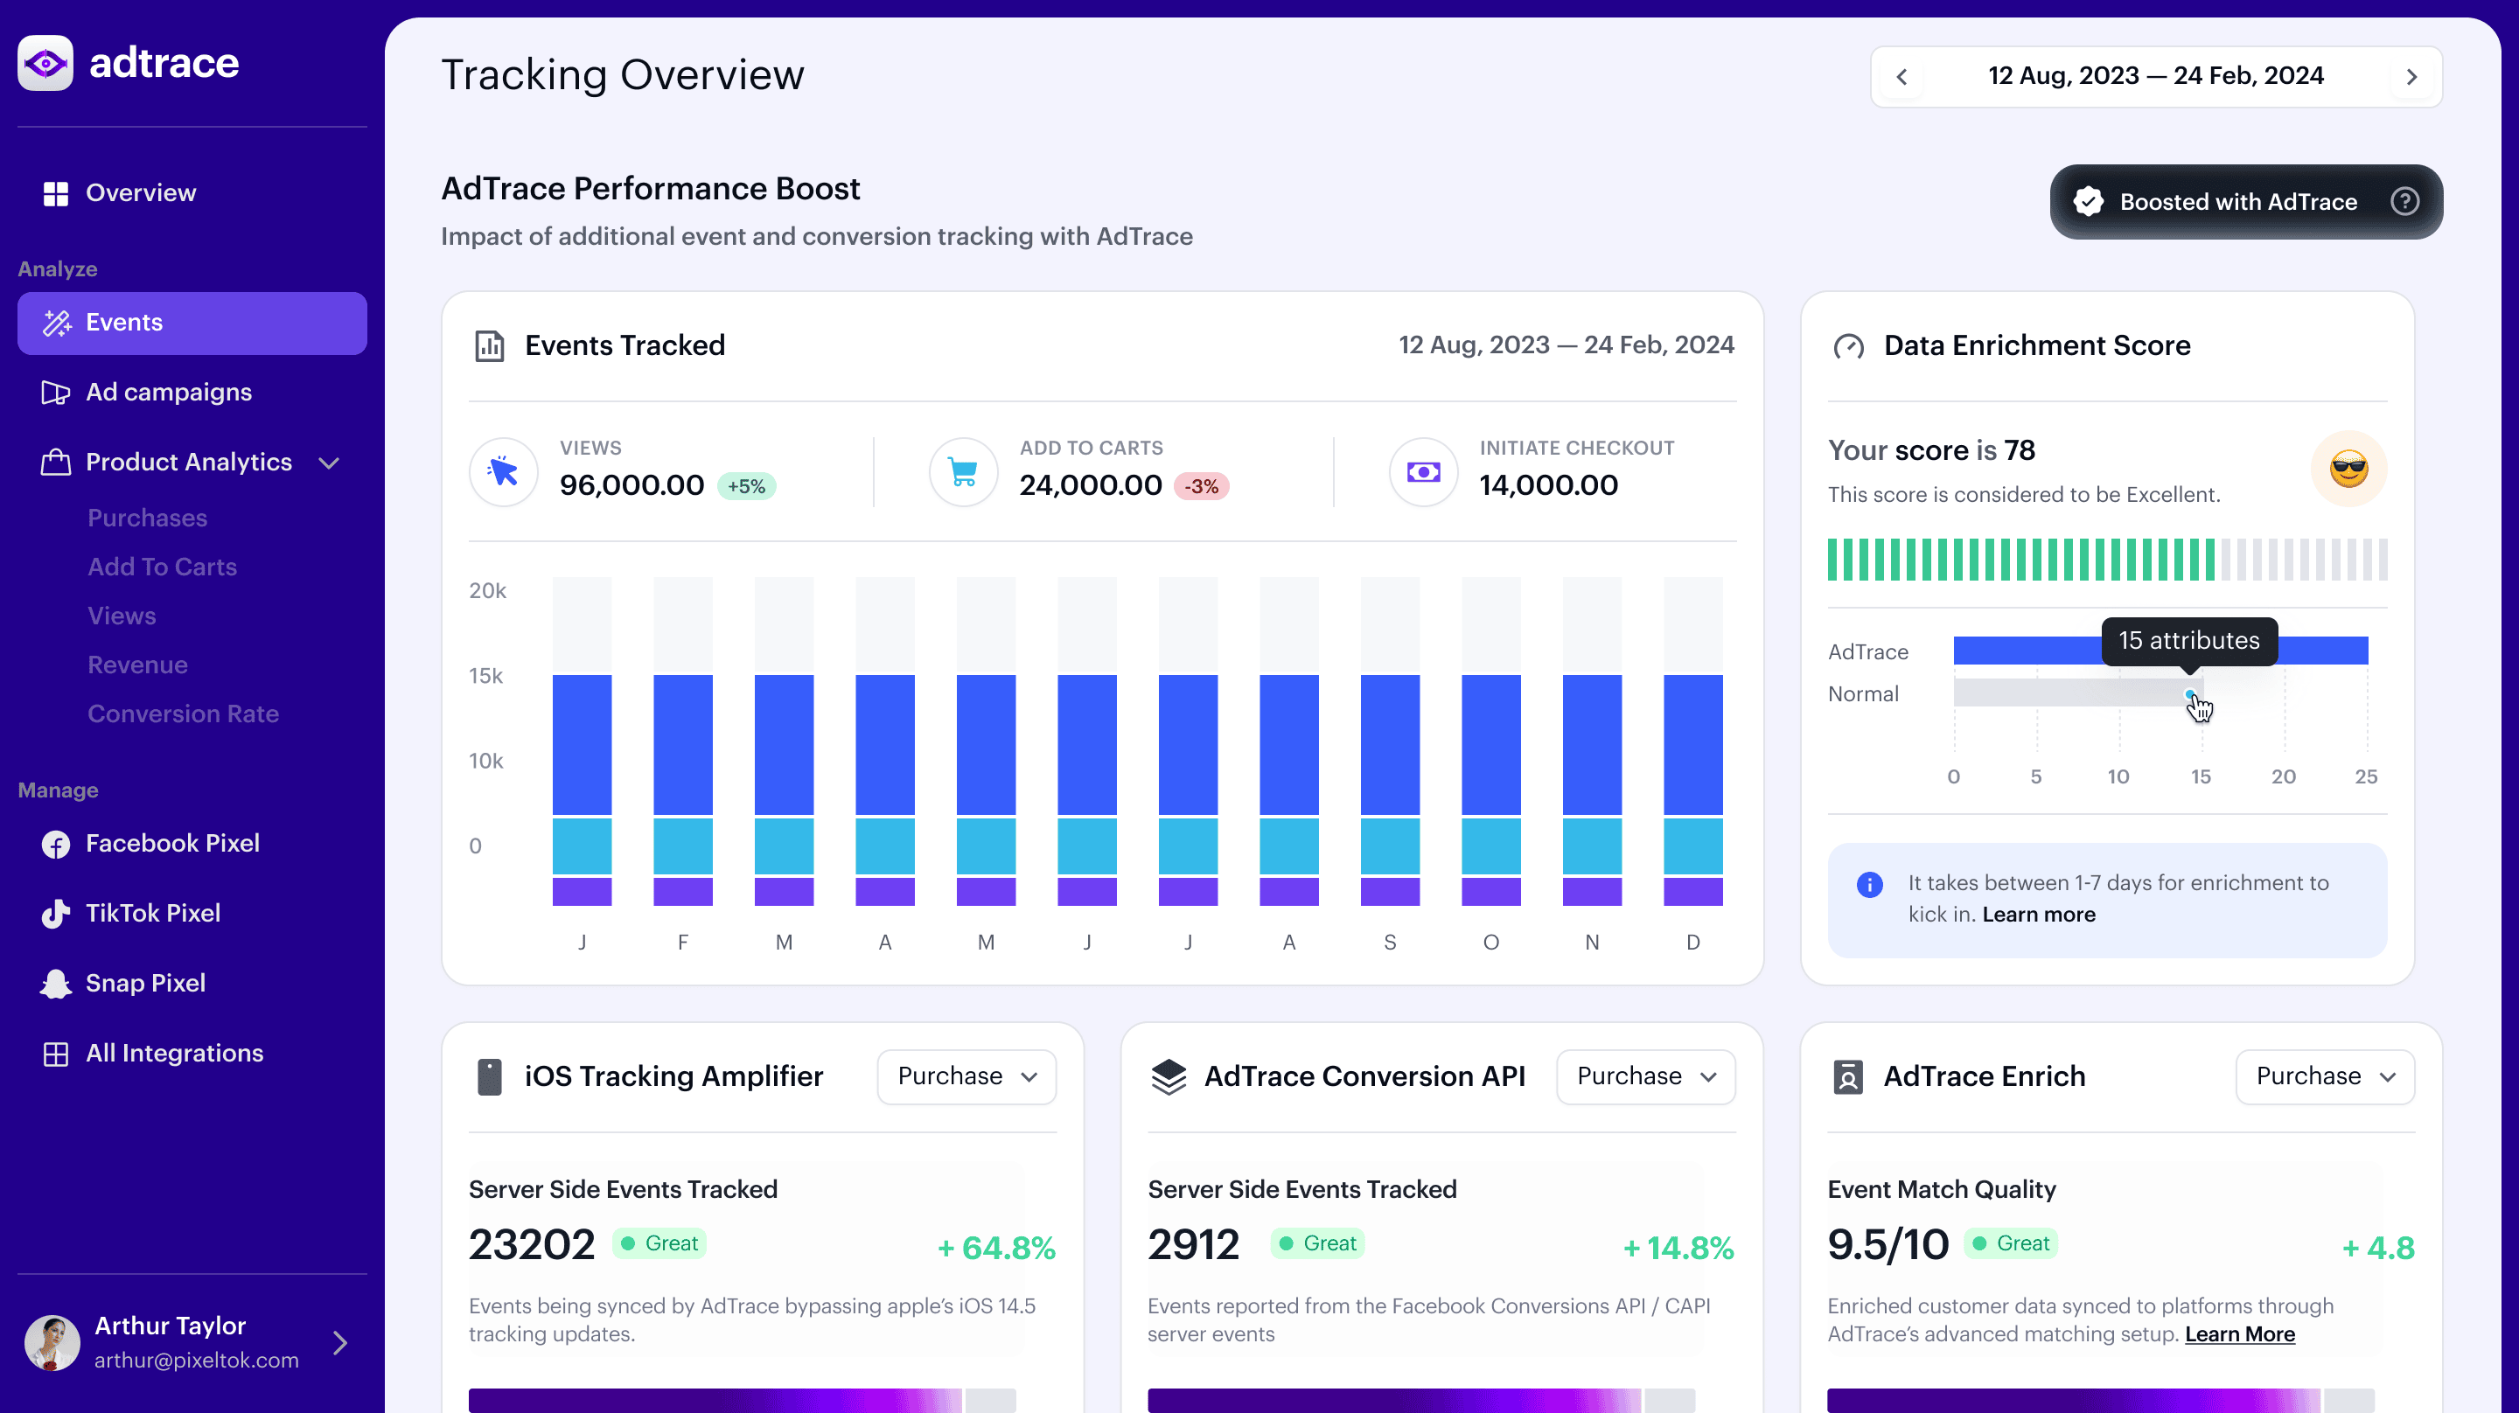The image size is (2519, 1413).
Task: Open AdTrace Enrich Purchase dropdown
Action: pos(2326,1076)
